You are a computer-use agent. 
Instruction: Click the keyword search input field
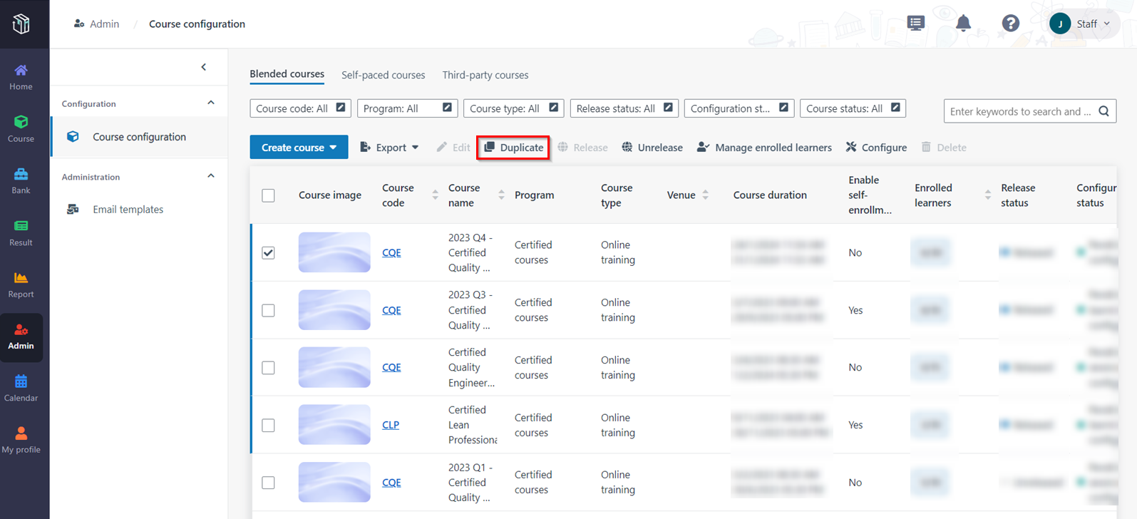tap(1019, 111)
